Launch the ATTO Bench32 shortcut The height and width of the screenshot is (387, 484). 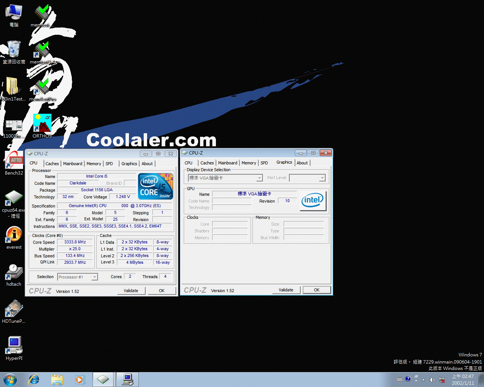pyautogui.click(x=14, y=163)
